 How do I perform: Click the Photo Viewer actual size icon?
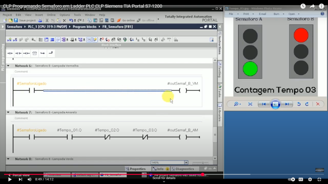[x=250, y=104]
